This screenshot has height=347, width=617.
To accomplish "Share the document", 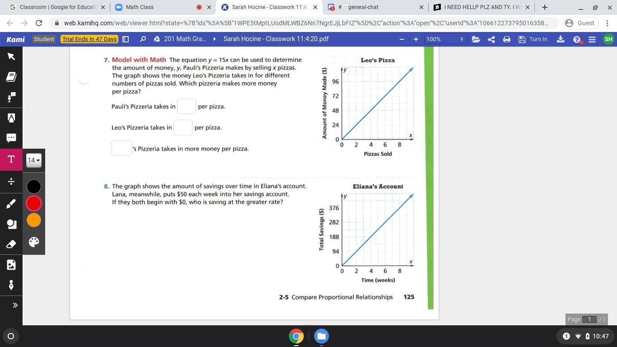I will point(491,39).
